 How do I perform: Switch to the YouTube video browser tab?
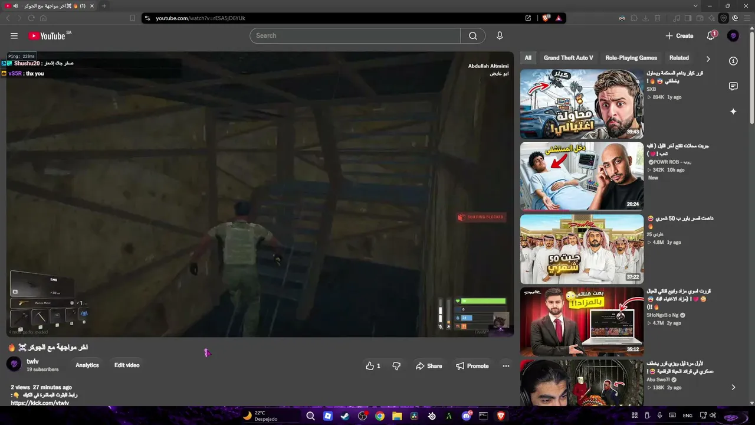50,6
